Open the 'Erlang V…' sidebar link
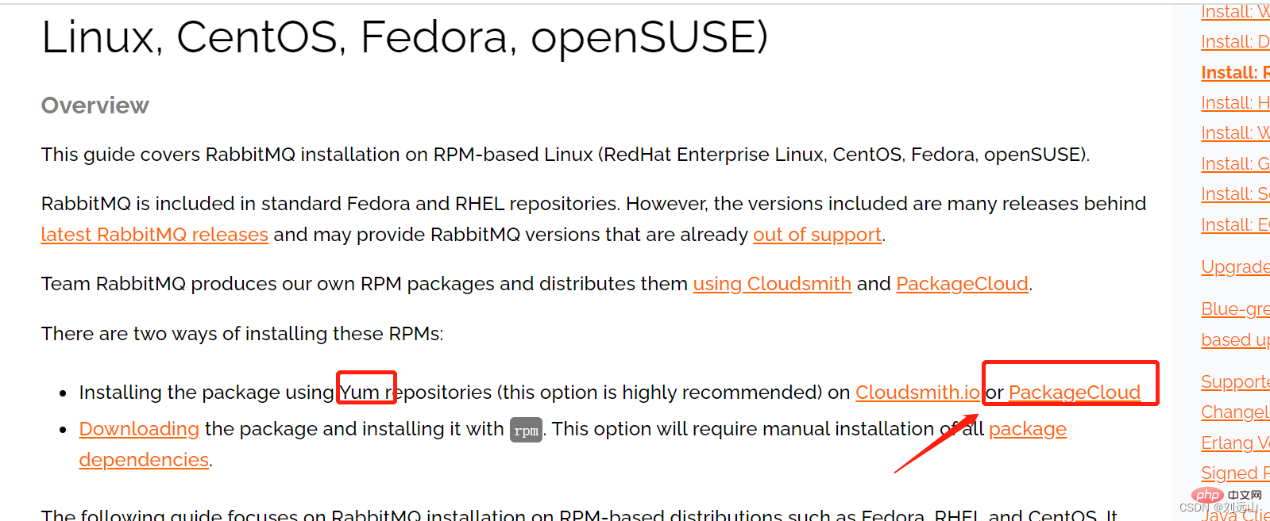The height and width of the screenshot is (521, 1270). click(1234, 443)
